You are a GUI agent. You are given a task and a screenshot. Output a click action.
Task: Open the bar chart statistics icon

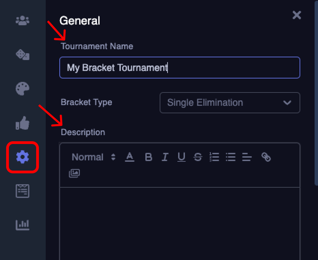23,225
